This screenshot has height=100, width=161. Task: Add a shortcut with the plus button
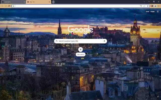pos(80,49)
